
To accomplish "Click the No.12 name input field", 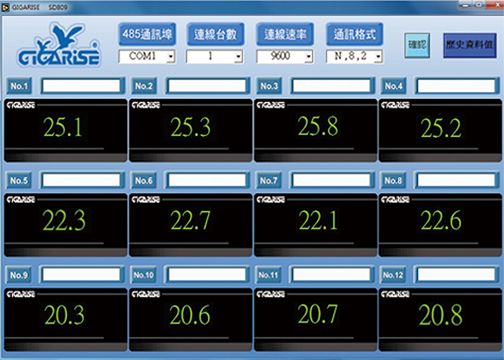I will 456,274.
